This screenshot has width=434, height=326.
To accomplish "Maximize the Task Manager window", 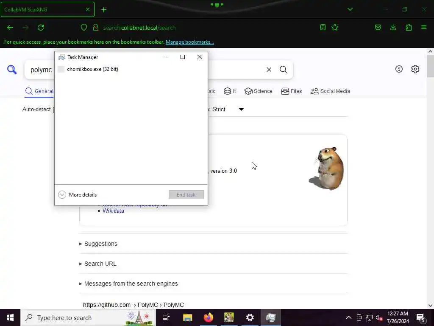I will pyautogui.click(x=182, y=57).
